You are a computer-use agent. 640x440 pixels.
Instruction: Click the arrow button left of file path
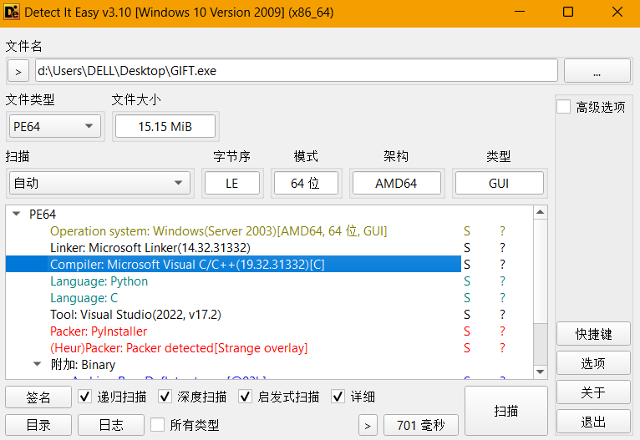click(18, 71)
